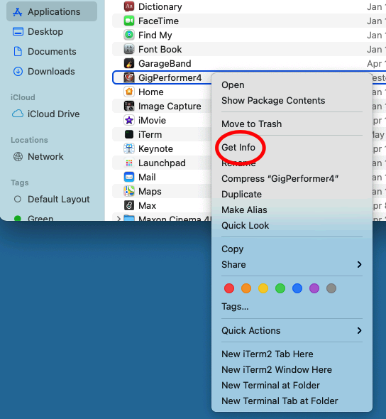Choose Move to Trash
Viewport: 386px width, 419px height.
[x=251, y=124]
